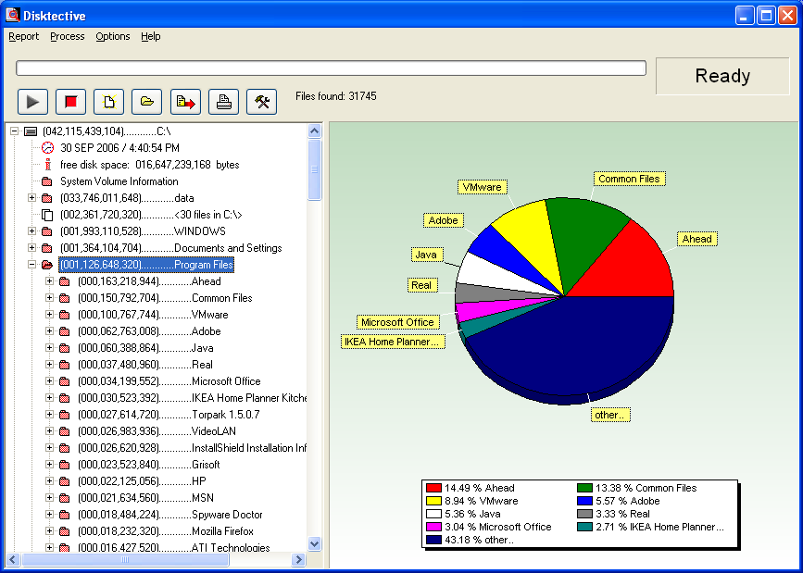The width and height of the screenshot is (803, 573).
Task: Click the folder icon of the Adobe row
Action: click(x=65, y=331)
